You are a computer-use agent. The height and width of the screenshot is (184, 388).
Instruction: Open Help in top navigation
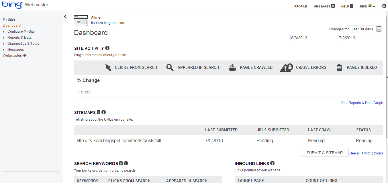pyautogui.click(x=345, y=6)
